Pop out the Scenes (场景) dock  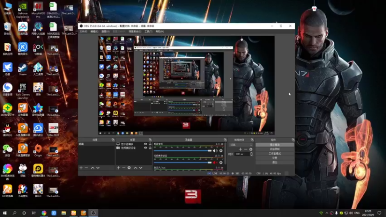(113, 140)
